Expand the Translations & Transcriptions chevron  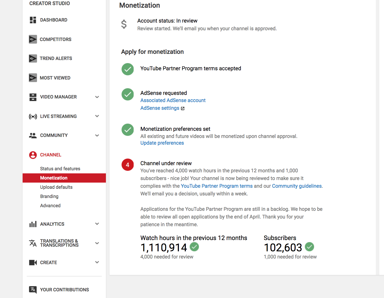click(x=97, y=243)
